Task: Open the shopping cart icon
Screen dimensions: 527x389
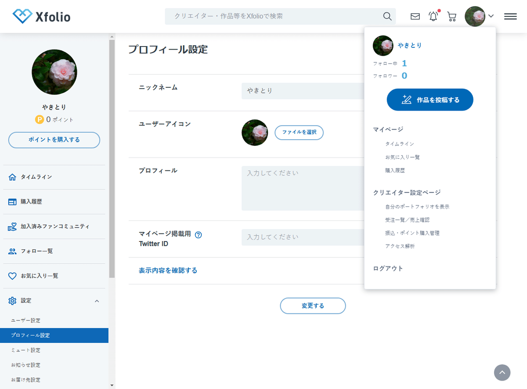Action: coord(451,16)
